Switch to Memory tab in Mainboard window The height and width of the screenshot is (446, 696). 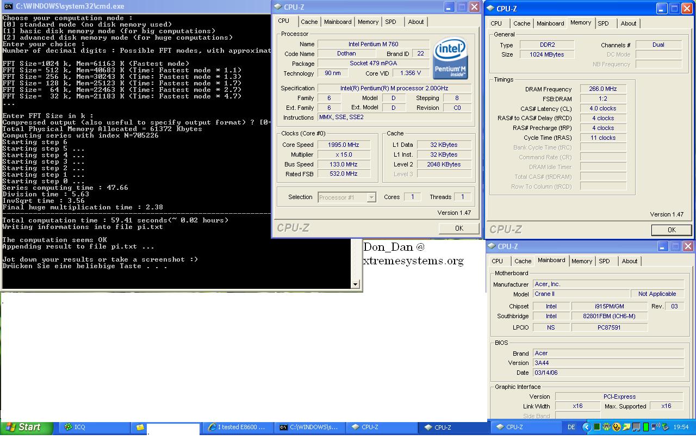(582, 261)
